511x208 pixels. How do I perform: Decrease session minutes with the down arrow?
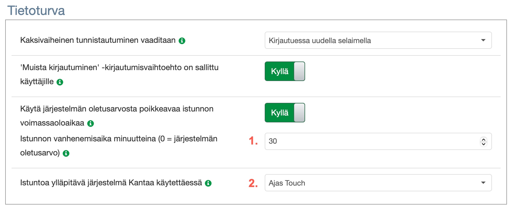pos(484,144)
